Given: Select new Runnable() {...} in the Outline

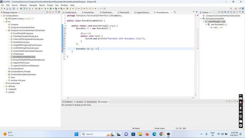Looking at the screenshot, I should pyautogui.click(x=219, y=25).
